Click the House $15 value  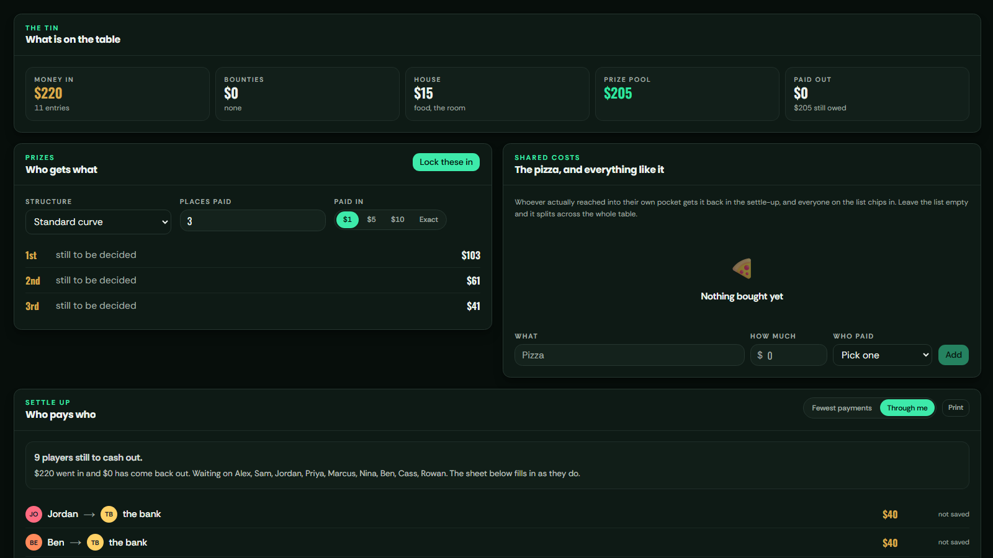click(x=423, y=94)
